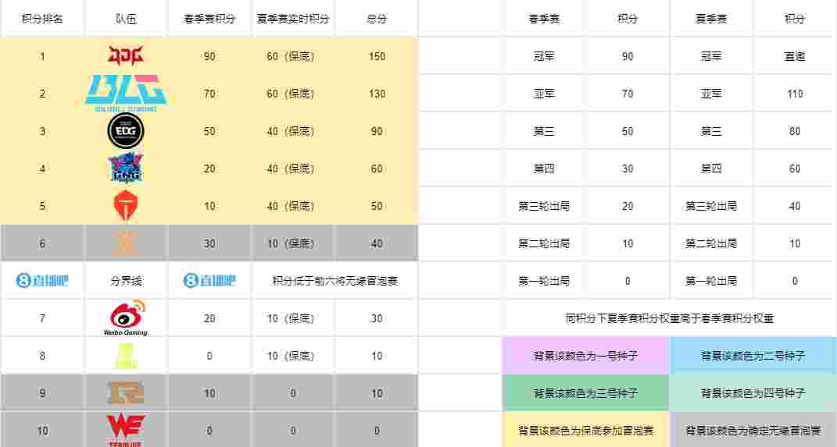Click total score '150' in JDG row
The image size is (837, 447).
(x=377, y=56)
